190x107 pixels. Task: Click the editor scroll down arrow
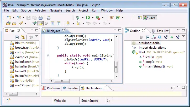[117, 76]
